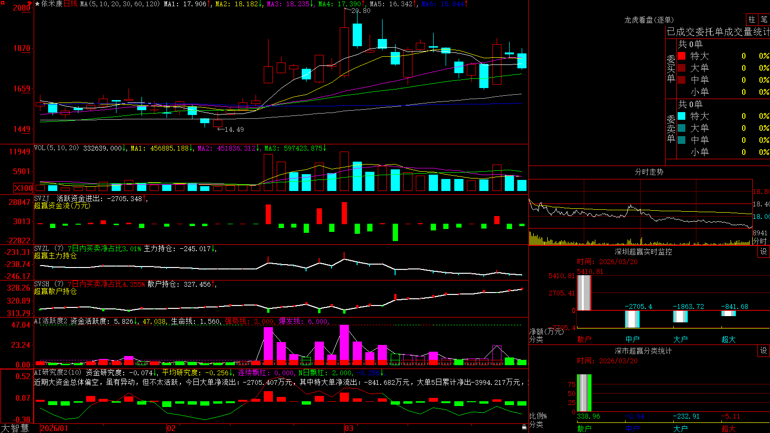Screen dimensions: 770x433
Task: Click the 8941 volume value in 分时走势
Action: (x=760, y=233)
